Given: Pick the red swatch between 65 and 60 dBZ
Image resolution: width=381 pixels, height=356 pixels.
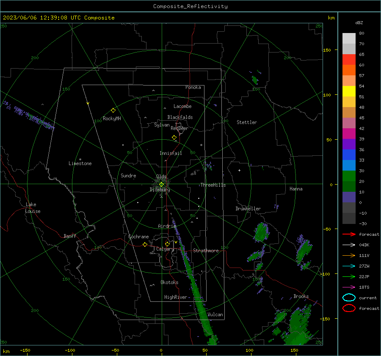Looking at the screenshot, I should (349, 60).
